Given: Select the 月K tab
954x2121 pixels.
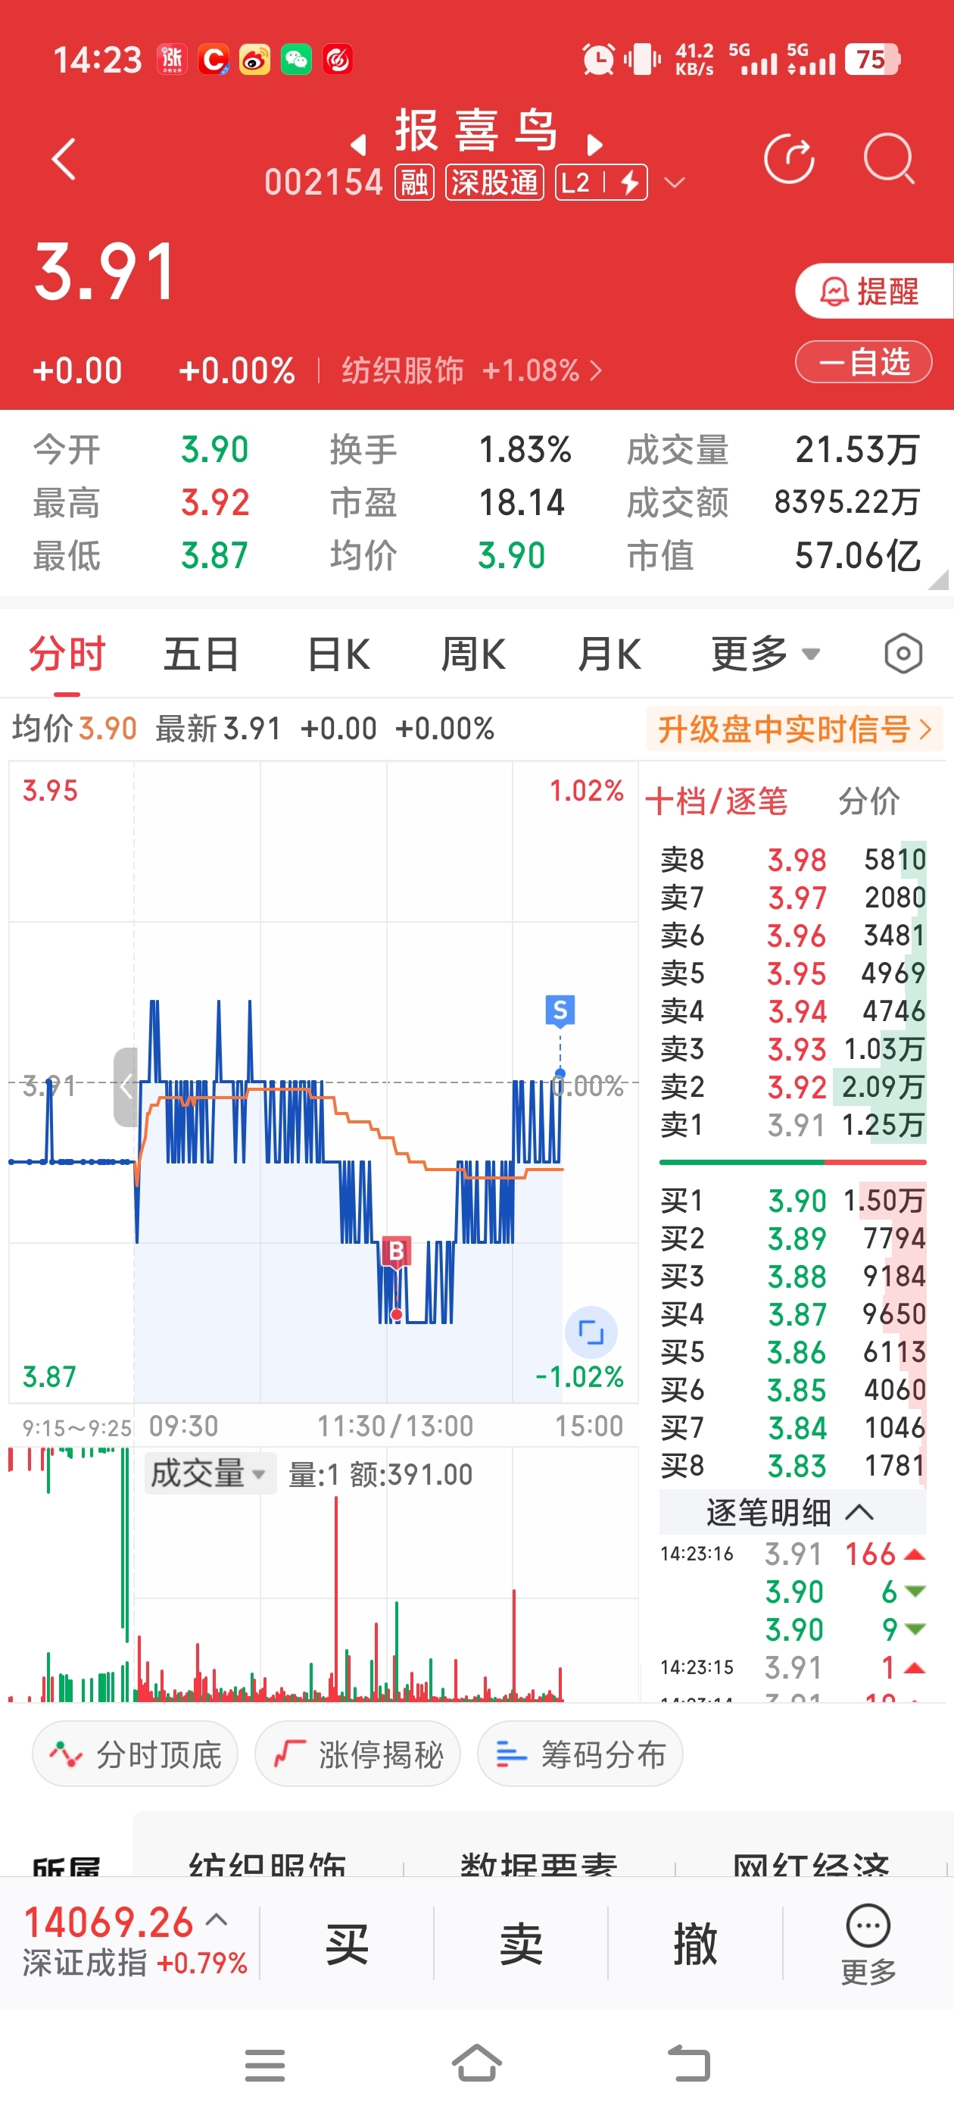Looking at the screenshot, I should [609, 654].
